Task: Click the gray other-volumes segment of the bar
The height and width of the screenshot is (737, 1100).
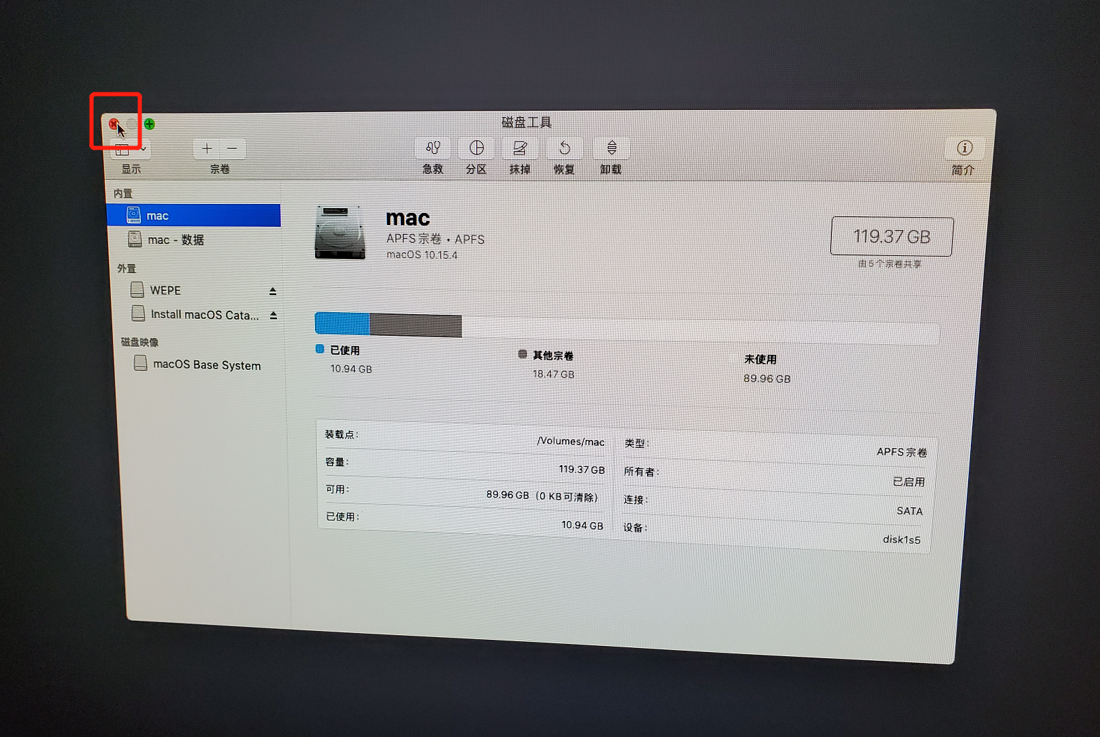Action: 416,326
